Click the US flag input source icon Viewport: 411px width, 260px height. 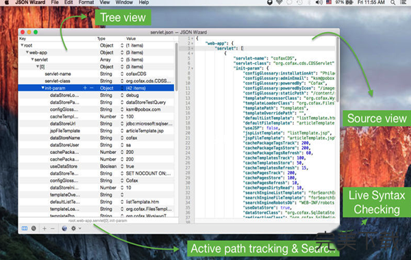coord(329,2)
